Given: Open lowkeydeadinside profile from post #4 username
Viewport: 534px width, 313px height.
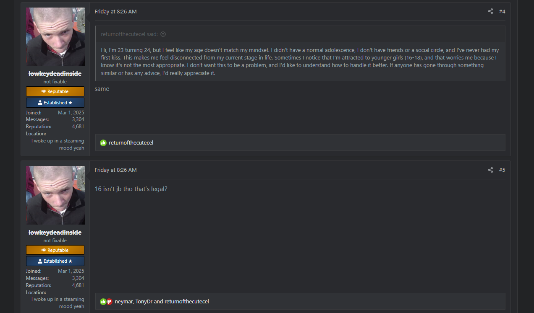Looking at the screenshot, I should coord(55,74).
